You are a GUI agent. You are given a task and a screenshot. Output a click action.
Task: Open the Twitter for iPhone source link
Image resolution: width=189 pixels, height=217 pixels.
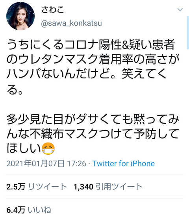[123, 163]
